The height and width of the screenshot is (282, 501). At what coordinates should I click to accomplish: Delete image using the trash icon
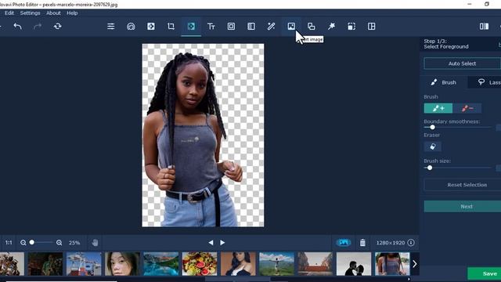click(x=362, y=243)
